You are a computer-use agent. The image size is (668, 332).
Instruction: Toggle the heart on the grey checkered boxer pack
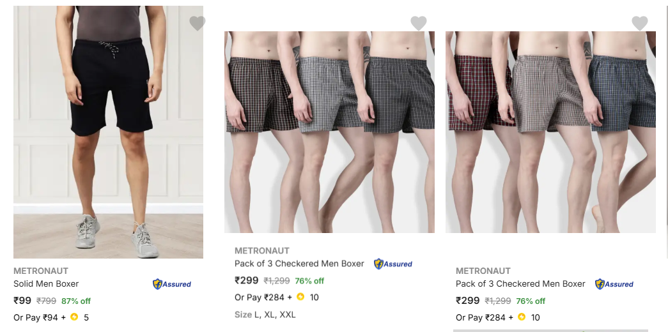[419, 24]
